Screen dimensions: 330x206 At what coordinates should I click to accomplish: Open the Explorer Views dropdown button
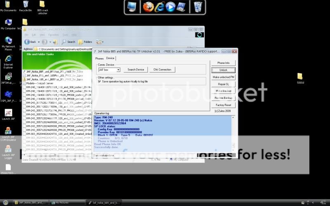[x=100, y=42]
